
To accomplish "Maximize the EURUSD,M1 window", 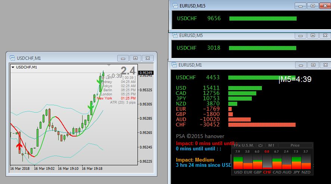I will [x=313, y=65].
